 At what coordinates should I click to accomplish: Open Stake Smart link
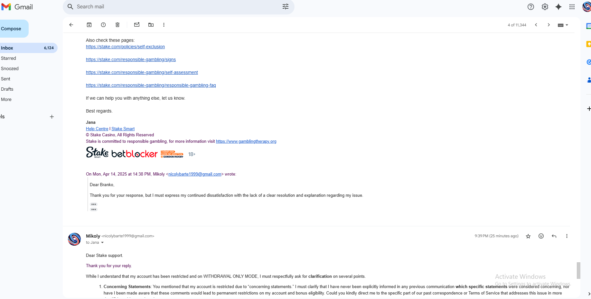click(123, 129)
